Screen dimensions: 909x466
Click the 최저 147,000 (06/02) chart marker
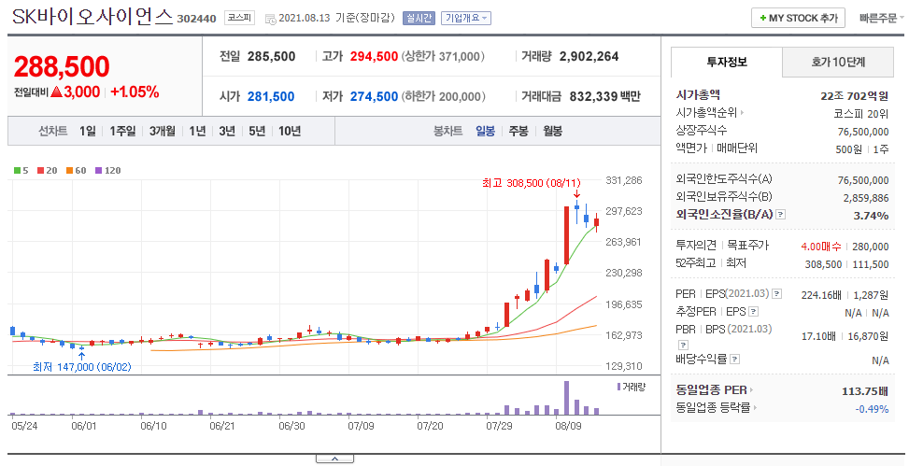pos(81,367)
